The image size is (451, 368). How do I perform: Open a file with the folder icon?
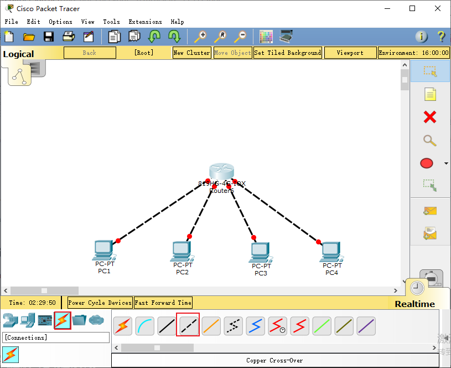click(29, 37)
